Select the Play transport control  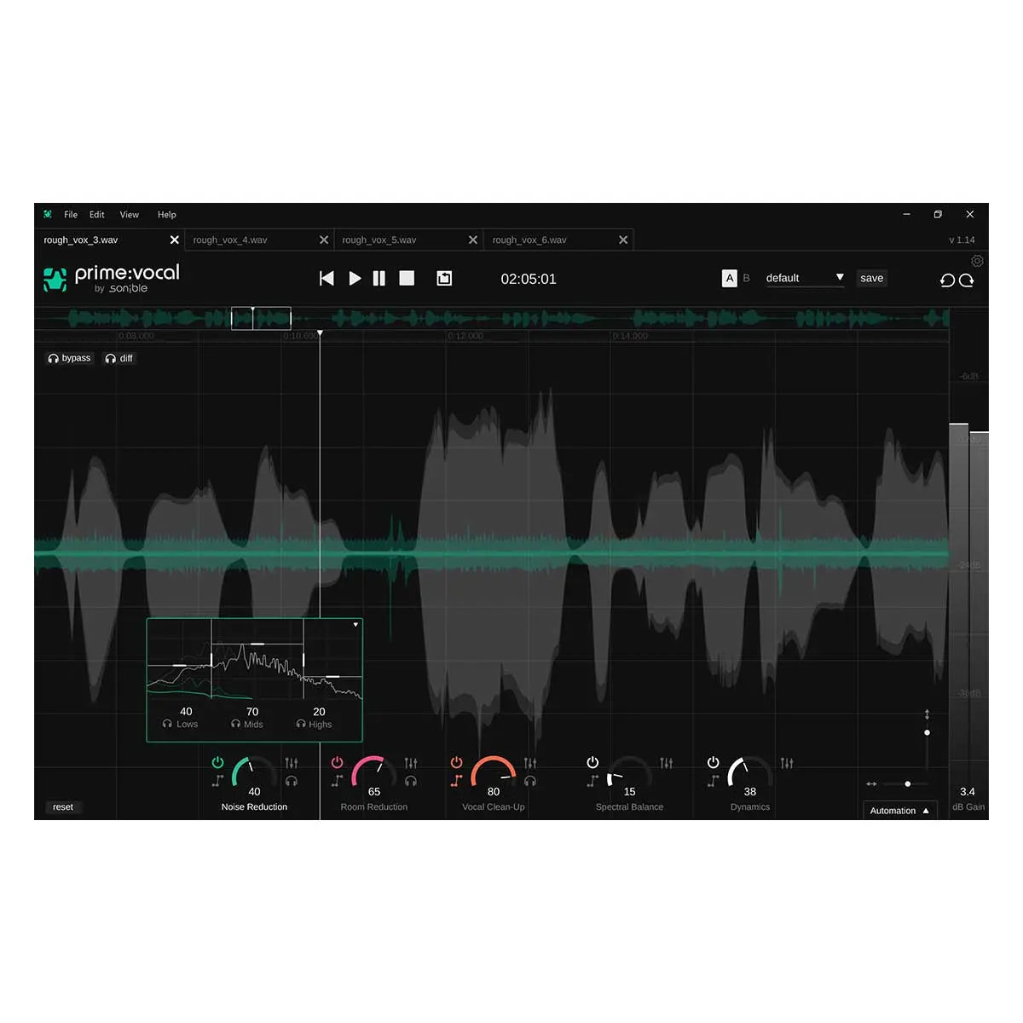pyautogui.click(x=355, y=278)
